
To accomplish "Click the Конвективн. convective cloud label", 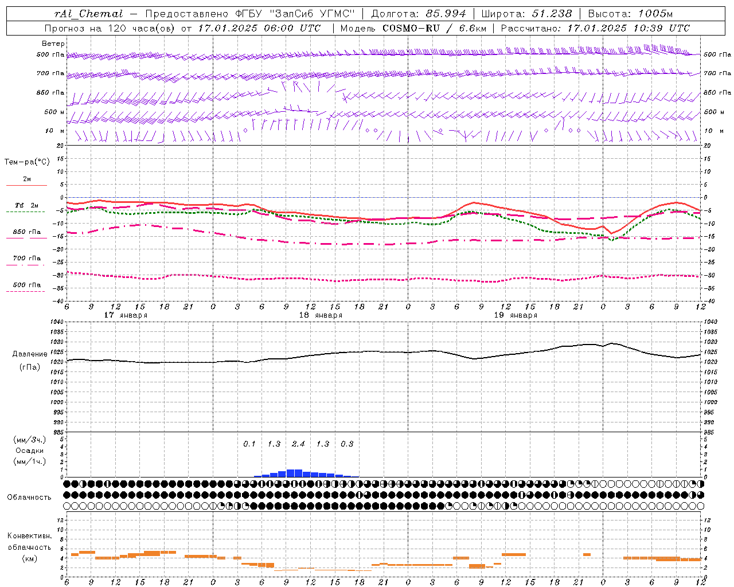I will (30, 536).
